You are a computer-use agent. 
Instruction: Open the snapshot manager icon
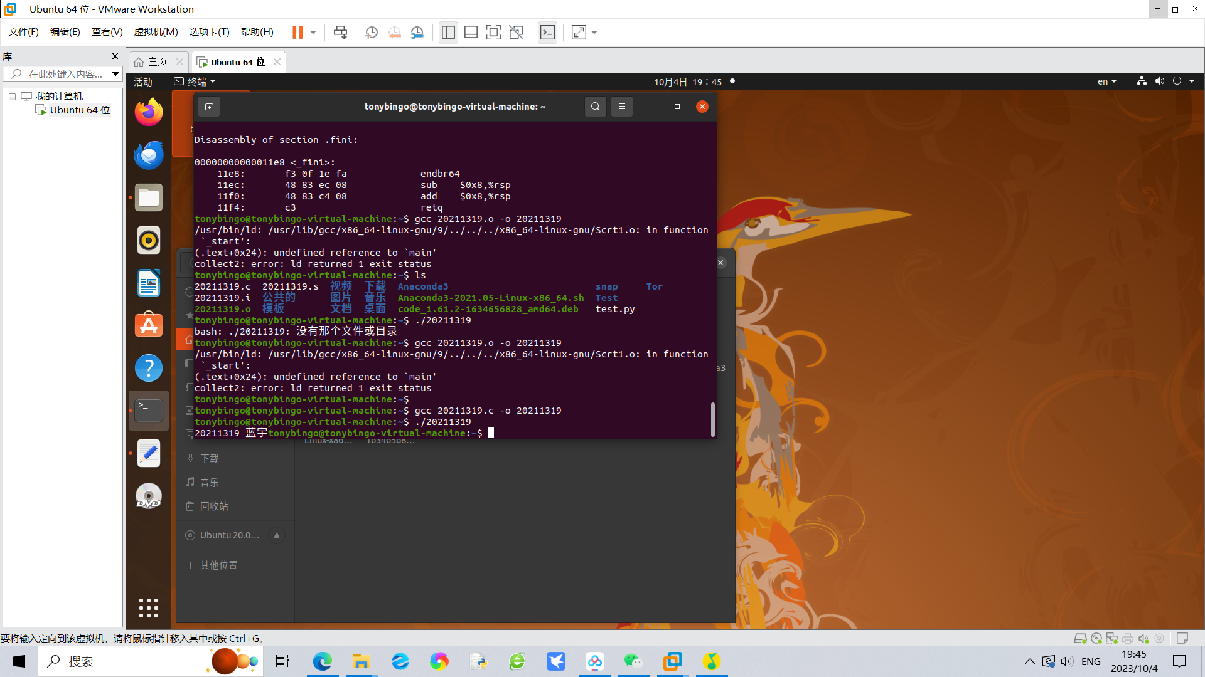coord(417,33)
